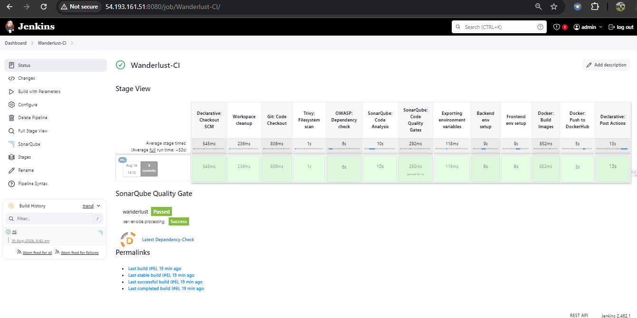Viewport: 637px width, 318px height.
Task: Click Declarative: Post Actions 13s cell
Action: pyautogui.click(x=613, y=168)
